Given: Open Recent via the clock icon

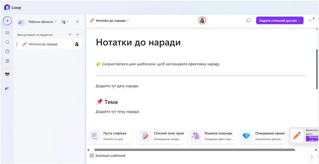Looking at the screenshot, I should (x=7, y=51).
